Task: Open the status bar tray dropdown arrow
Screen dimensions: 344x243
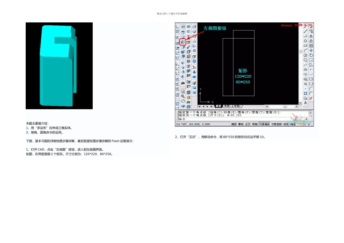Action: 309,125
